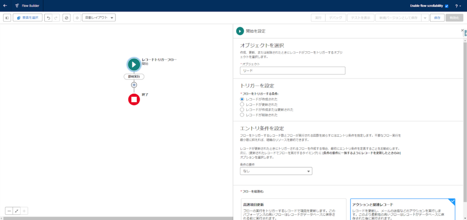The height and width of the screenshot is (220, 467).
Task: Click the 要素を選択 button
Action: point(27,18)
